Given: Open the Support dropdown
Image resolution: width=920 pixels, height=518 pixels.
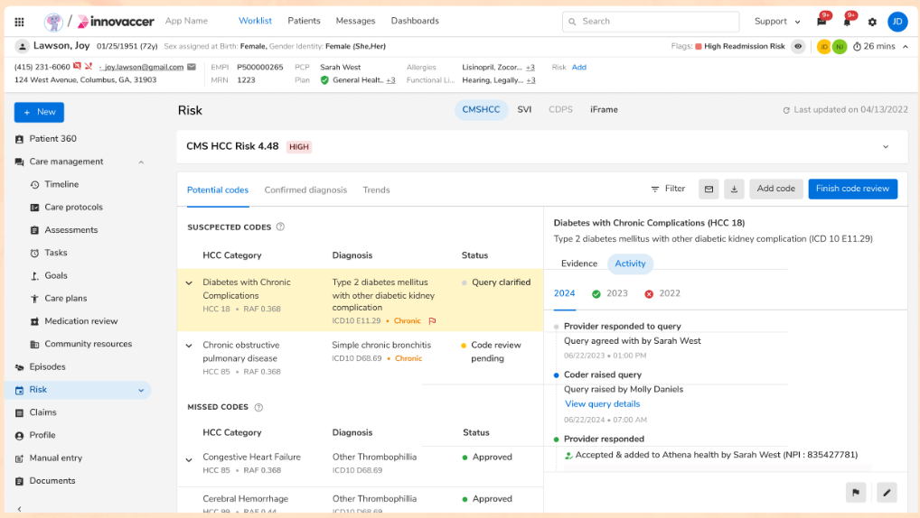Looking at the screenshot, I should click(x=777, y=22).
